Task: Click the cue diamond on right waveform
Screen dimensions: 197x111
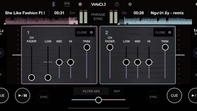Action: click(x=127, y=24)
